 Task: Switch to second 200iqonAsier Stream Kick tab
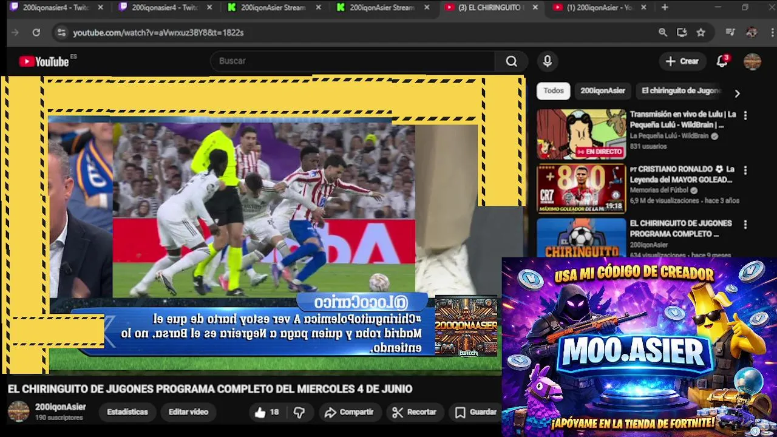384,7
